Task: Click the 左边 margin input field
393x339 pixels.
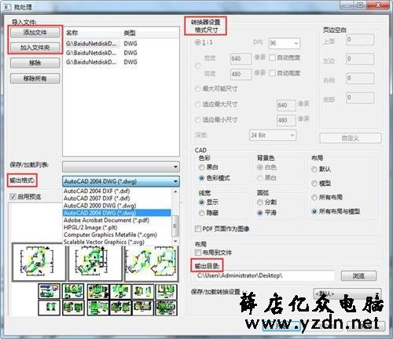Action: click(360, 59)
